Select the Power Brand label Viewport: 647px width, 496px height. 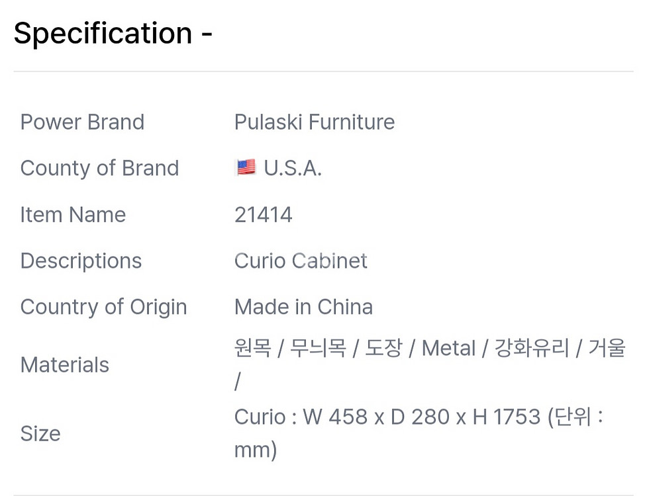coord(82,122)
